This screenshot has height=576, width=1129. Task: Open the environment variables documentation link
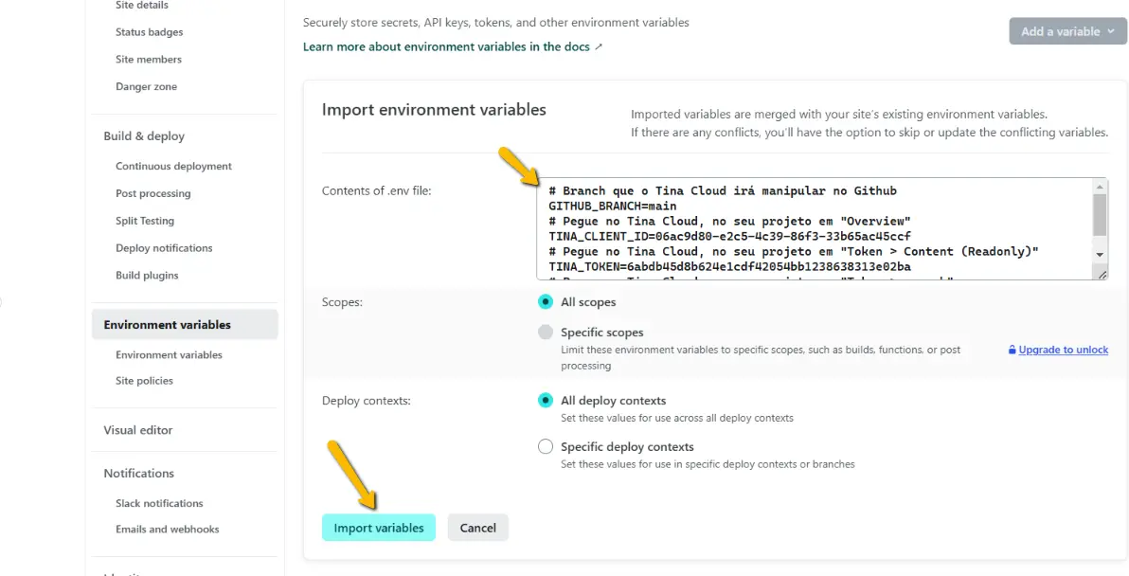pyautogui.click(x=445, y=45)
